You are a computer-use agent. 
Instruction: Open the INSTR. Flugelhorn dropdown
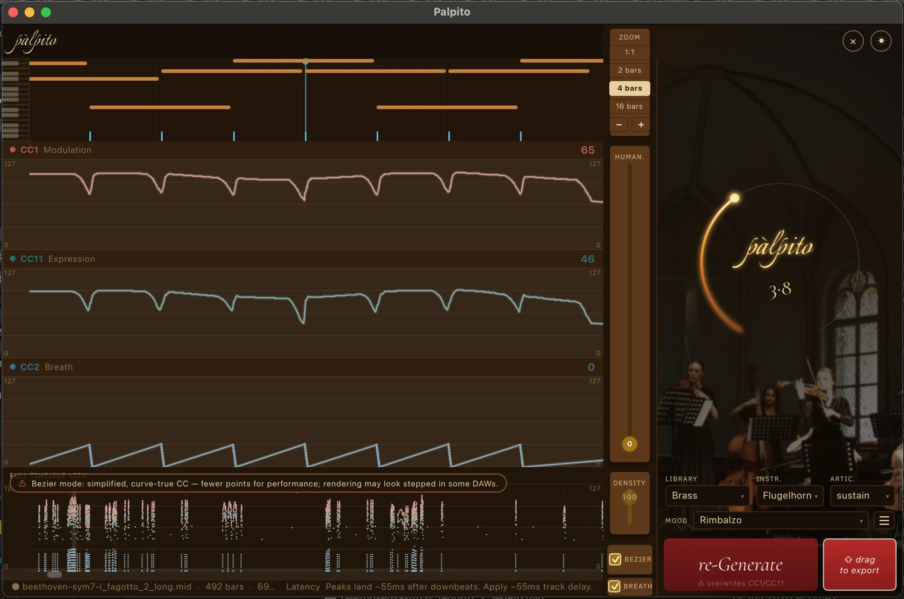click(x=790, y=496)
